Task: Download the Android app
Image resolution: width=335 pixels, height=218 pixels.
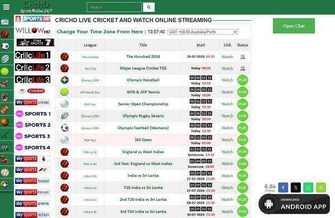Action: pyautogui.click(x=294, y=204)
